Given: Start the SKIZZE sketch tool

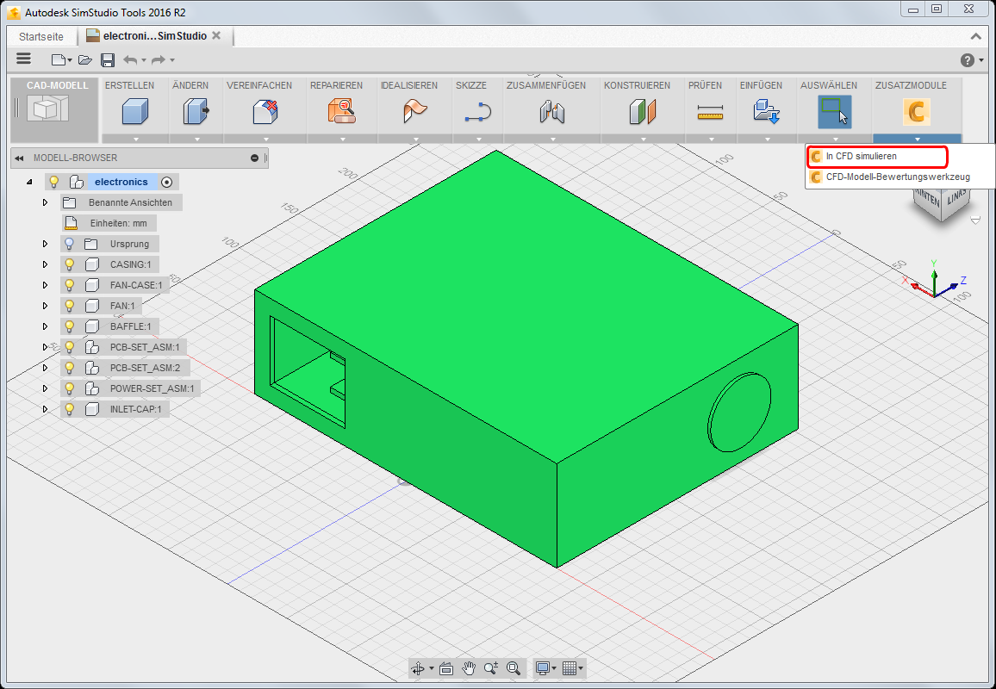Looking at the screenshot, I should coord(477,111).
